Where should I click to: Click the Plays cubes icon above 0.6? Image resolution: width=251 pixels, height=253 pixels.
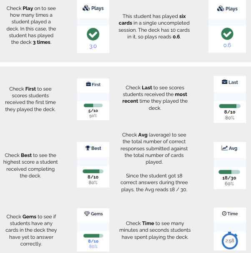(221, 8)
